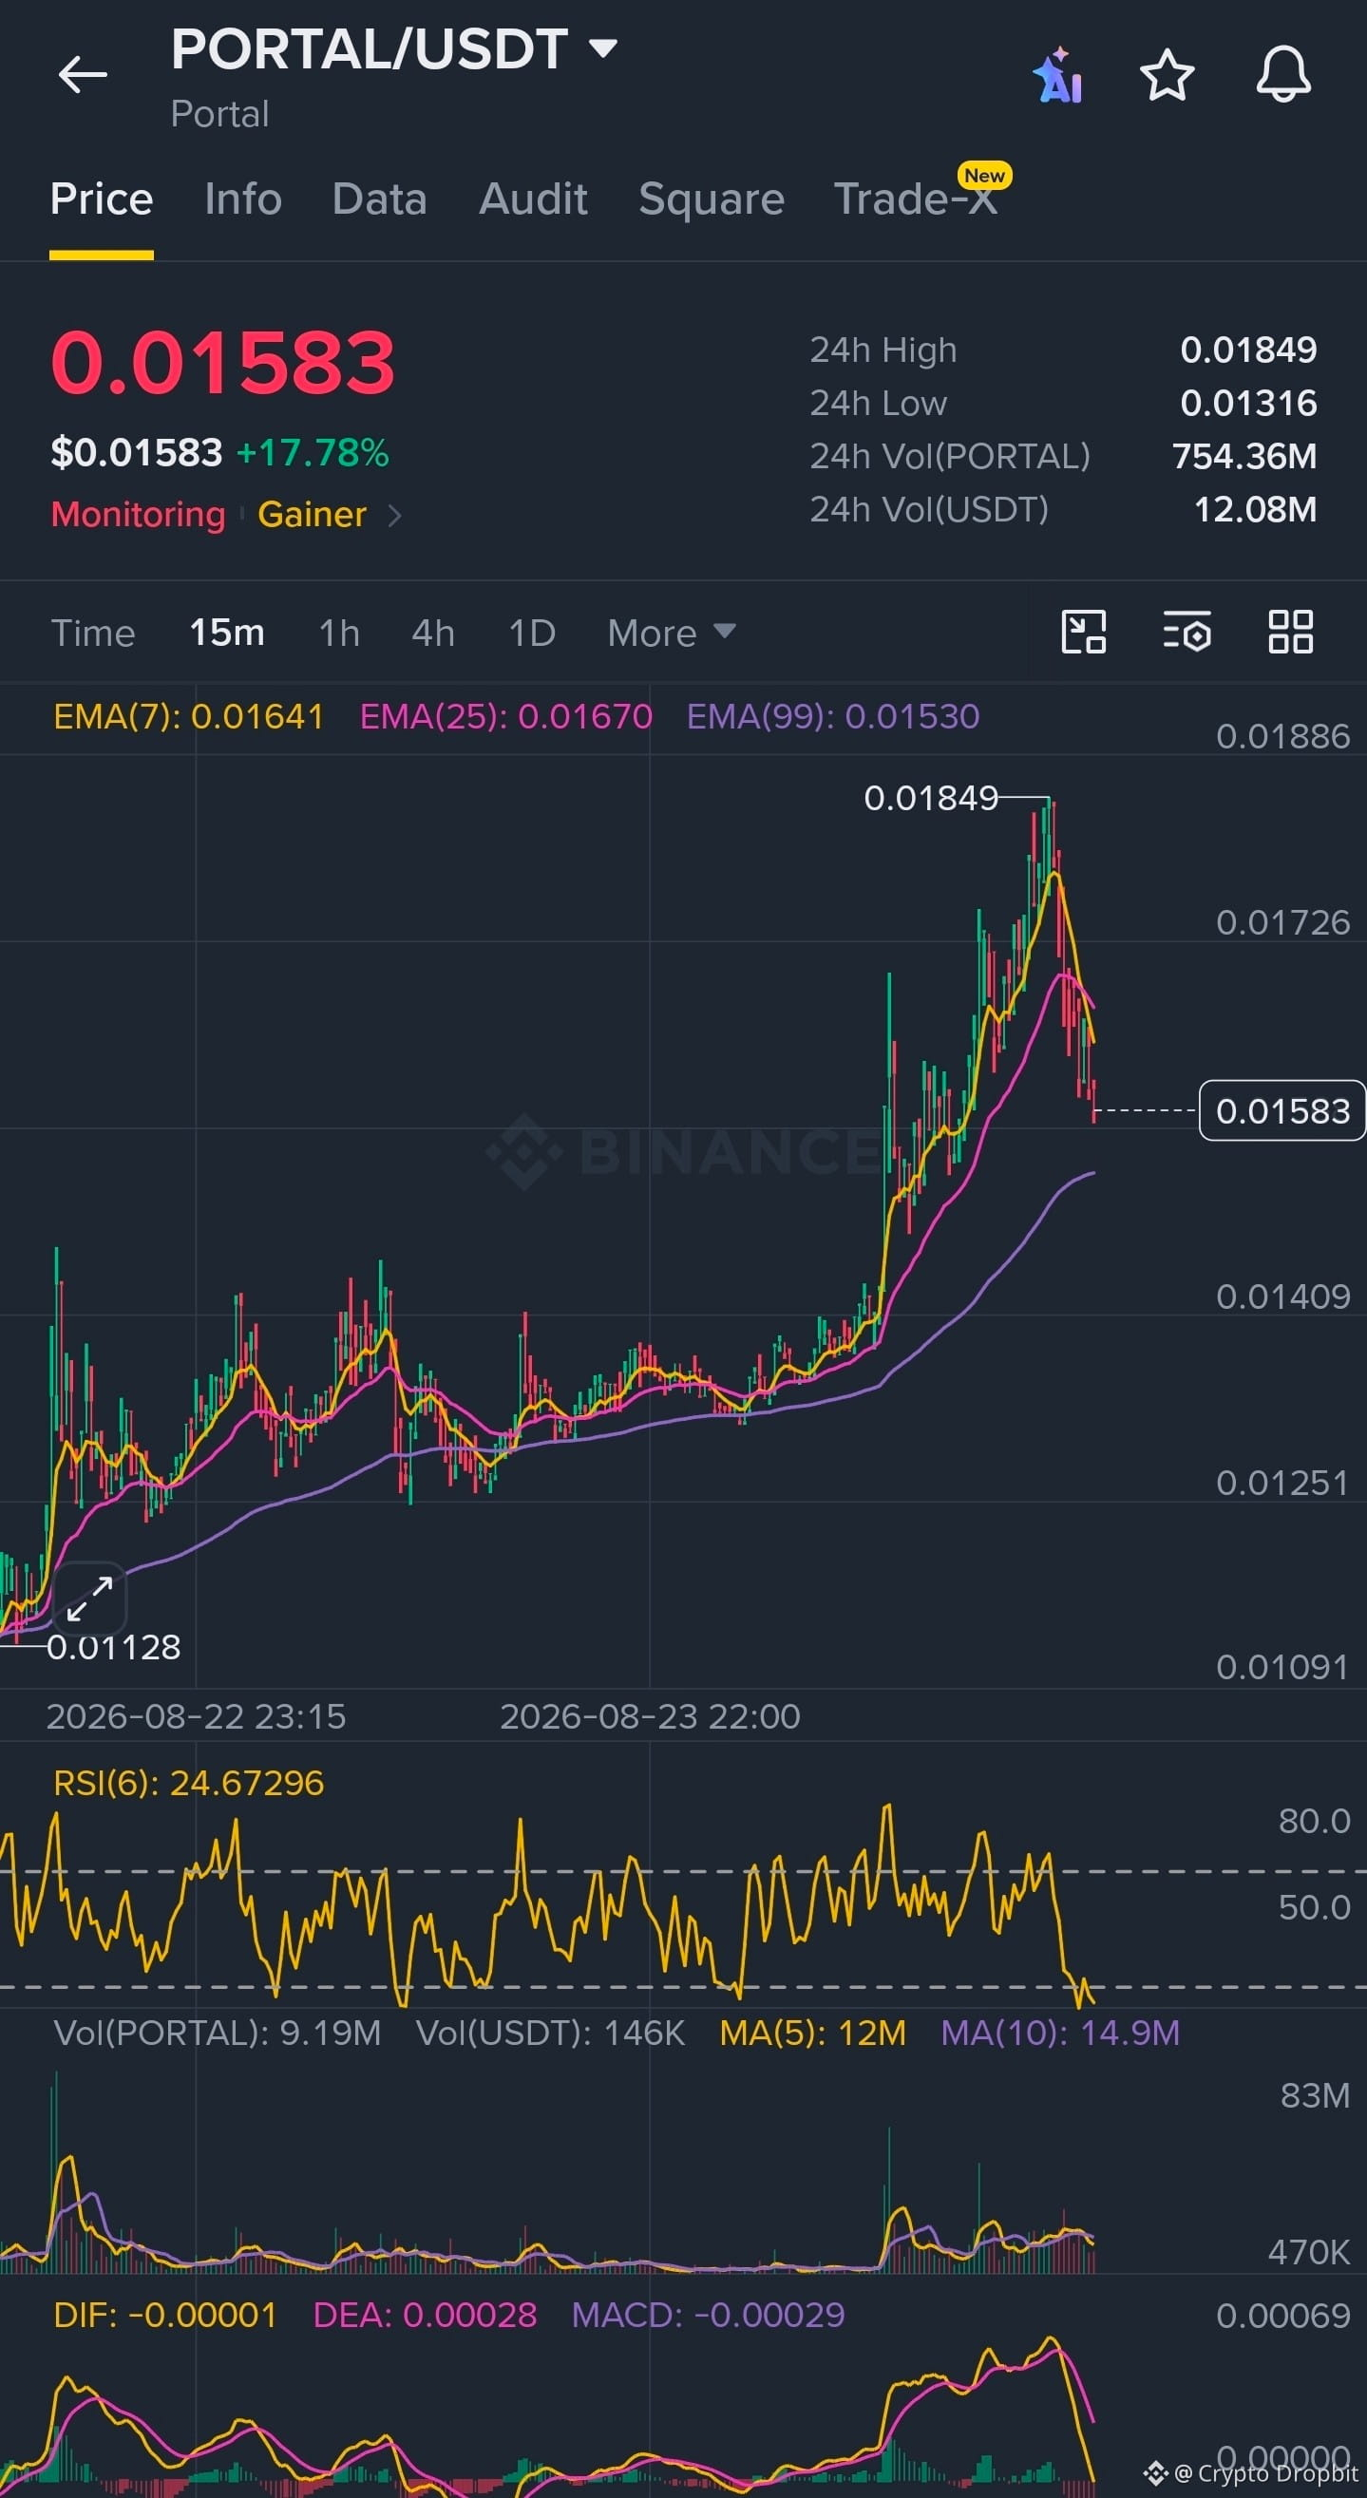Tap the 0.01409 price axis label
Screen dimensions: 1367x2498
tap(1282, 1296)
